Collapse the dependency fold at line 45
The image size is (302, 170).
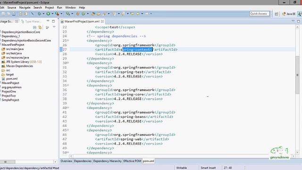[68, 130]
